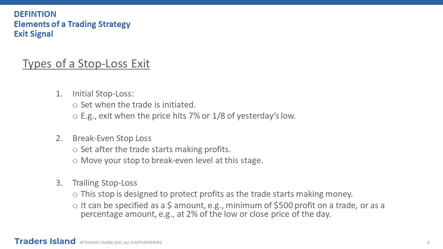
Task: Click the bullet about protecting profits
Action: point(217,194)
